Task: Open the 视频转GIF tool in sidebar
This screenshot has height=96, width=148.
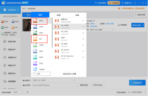Action: [10, 57]
